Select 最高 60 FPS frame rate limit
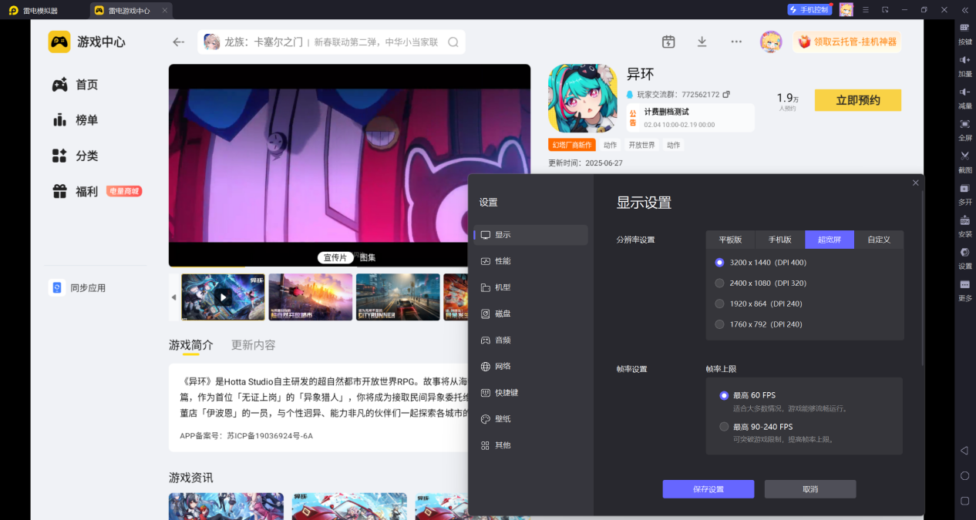Screen dimensions: 976x520 748,395
